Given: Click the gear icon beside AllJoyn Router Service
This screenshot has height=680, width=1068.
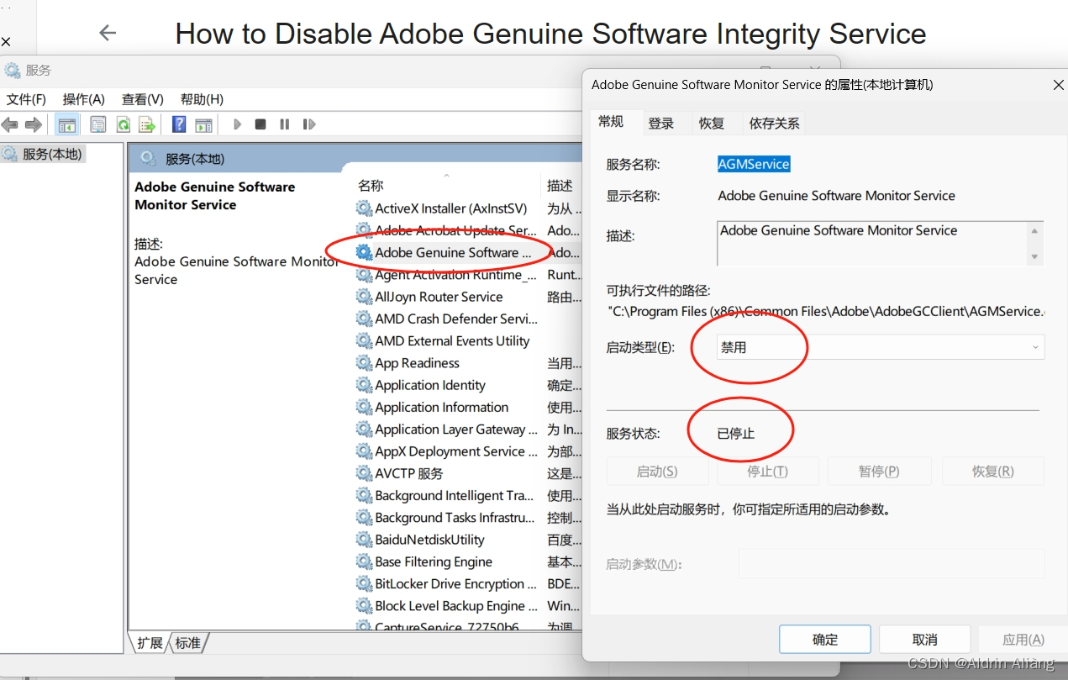Looking at the screenshot, I should pos(364,297).
